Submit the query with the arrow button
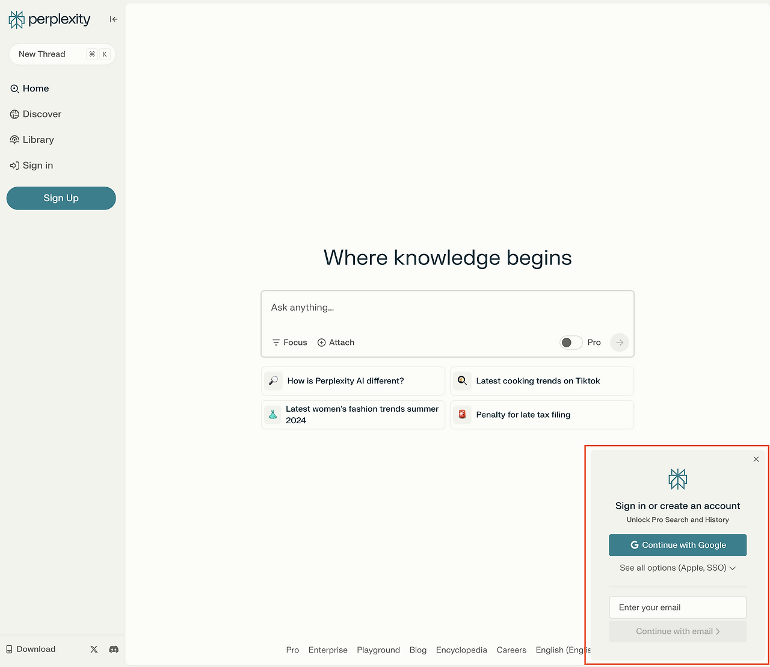Image resolution: width=770 pixels, height=667 pixels. (x=620, y=343)
